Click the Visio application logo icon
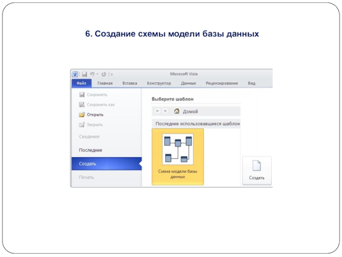Viewport: 342px width, 257px height. pyautogui.click(x=75, y=74)
